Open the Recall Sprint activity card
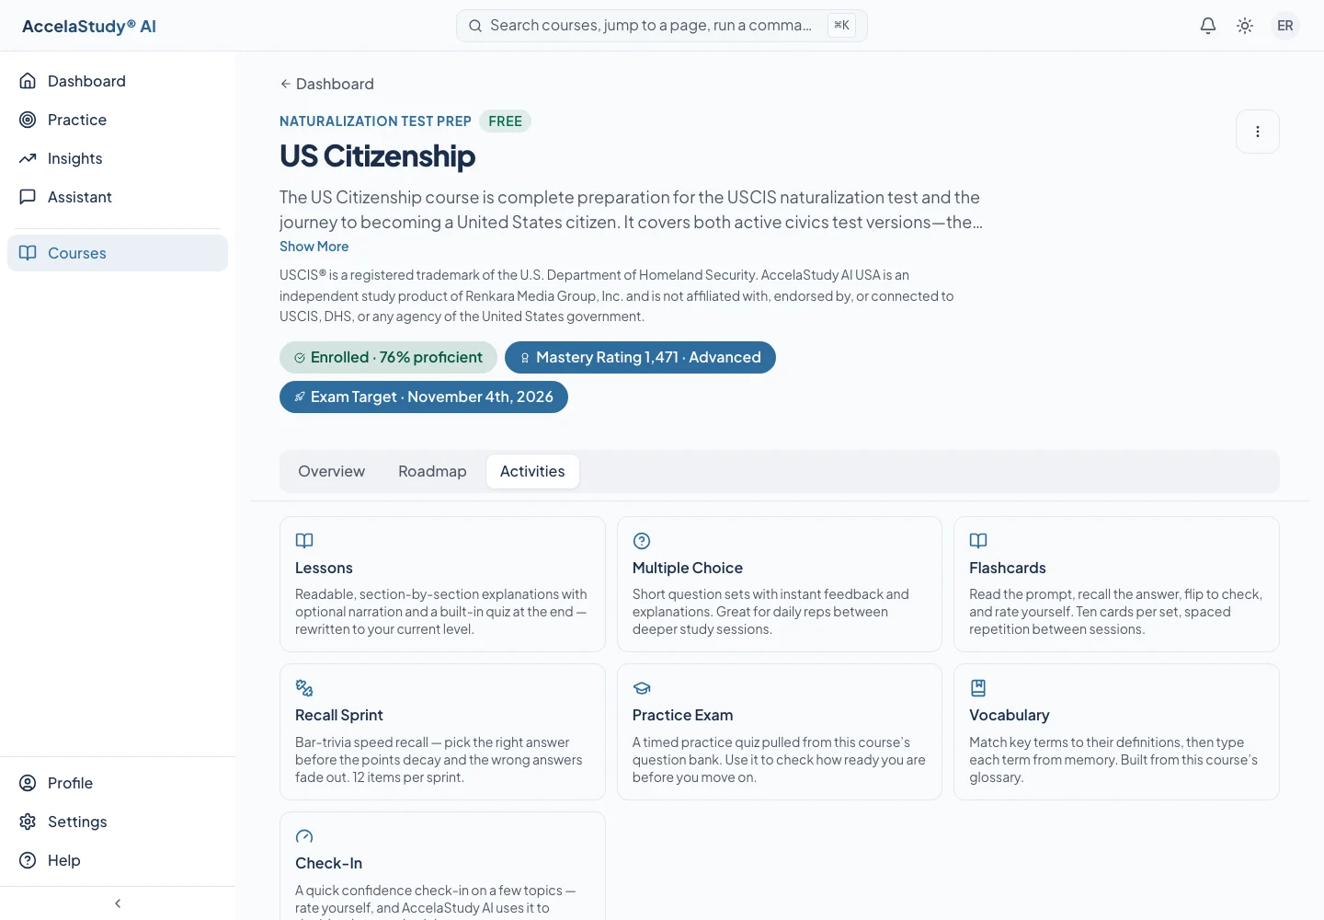Screen dimensions: 1324x920 click(442, 732)
